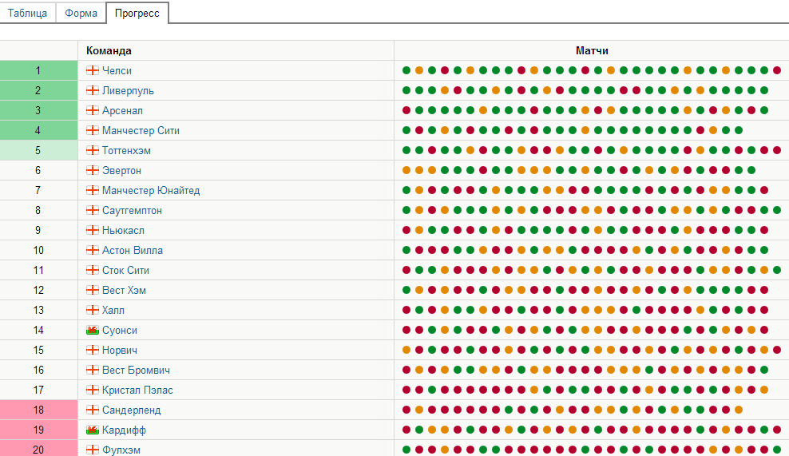Click Арсенал's first match dot

pos(406,110)
